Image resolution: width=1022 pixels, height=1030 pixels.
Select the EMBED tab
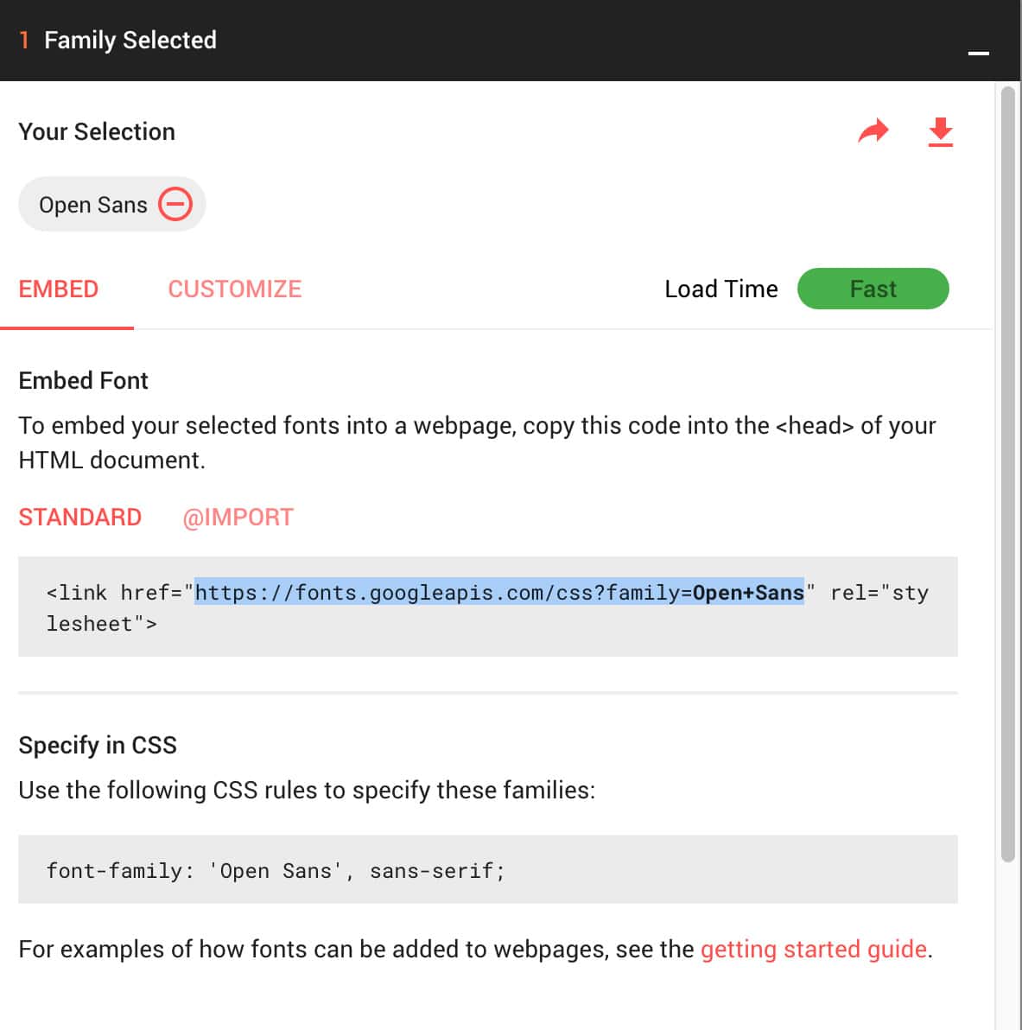pyautogui.click(x=58, y=289)
